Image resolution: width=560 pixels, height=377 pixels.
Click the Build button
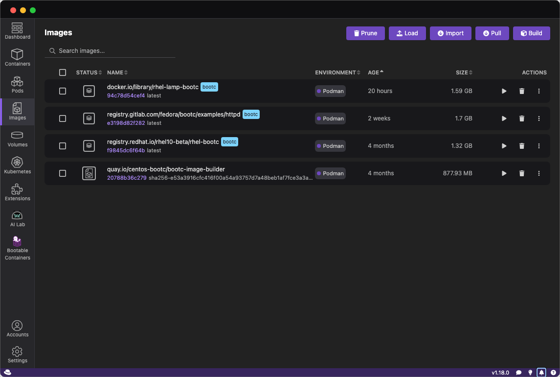click(532, 33)
